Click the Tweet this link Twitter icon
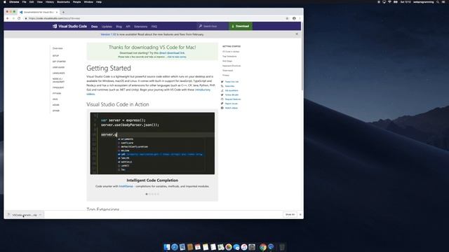The height and width of the screenshot is (252, 449). tap(222, 82)
